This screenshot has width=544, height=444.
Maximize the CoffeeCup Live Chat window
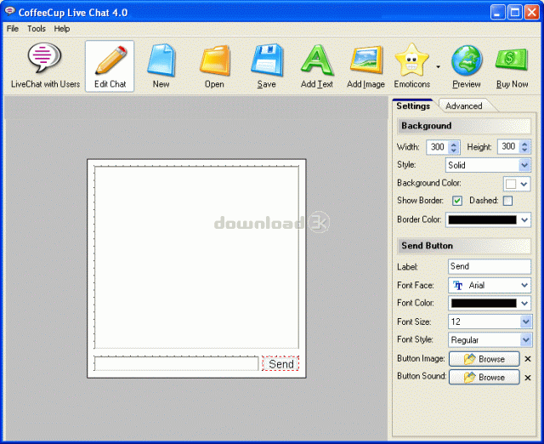(x=515, y=13)
